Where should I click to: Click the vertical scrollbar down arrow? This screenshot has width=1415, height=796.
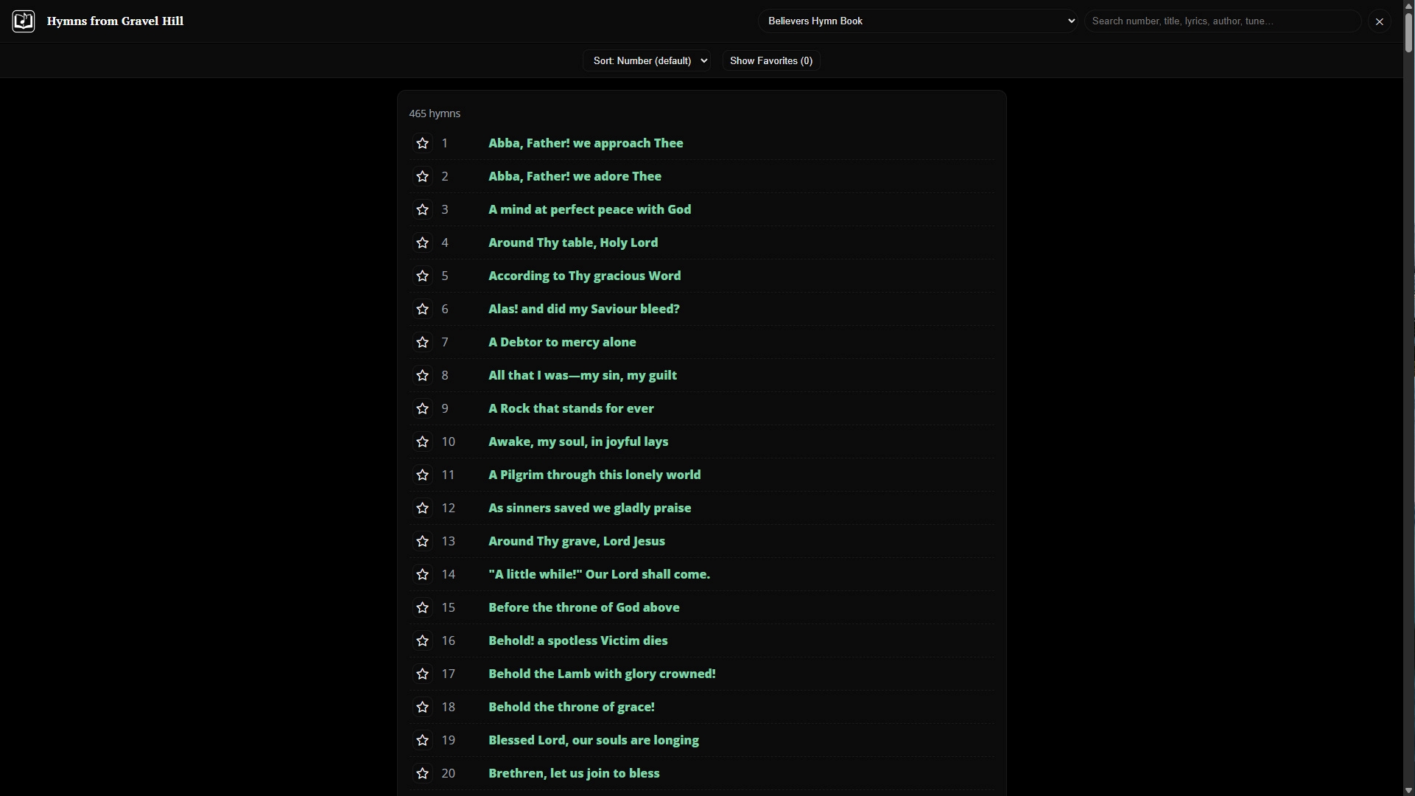1408,790
